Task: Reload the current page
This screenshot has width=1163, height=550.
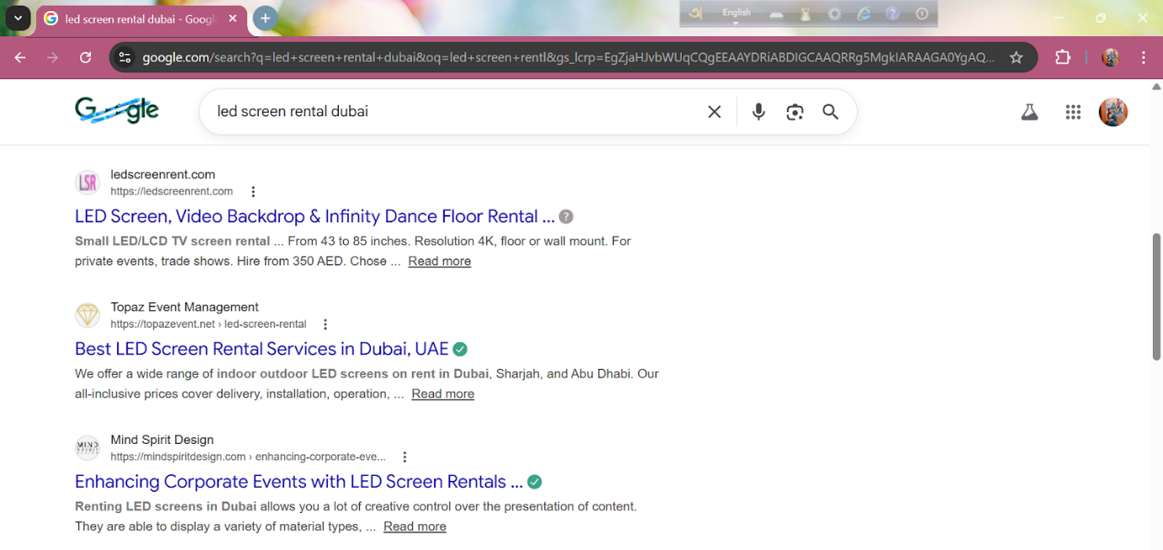Action: (x=85, y=57)
